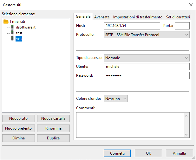This screenshot has height=160, width=196.
Task: Click the Nuova cartella button
Action: pyautogui.click(x=53, y=118)
